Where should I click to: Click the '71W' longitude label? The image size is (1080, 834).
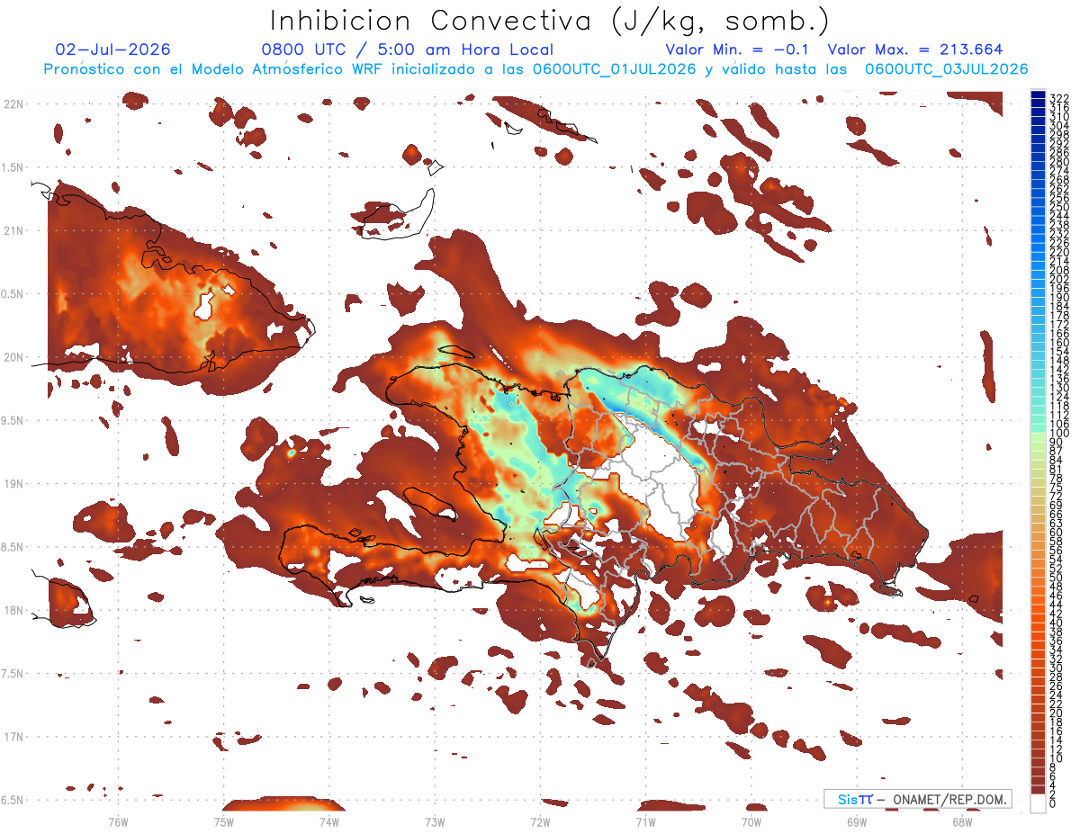coord(645,821)
